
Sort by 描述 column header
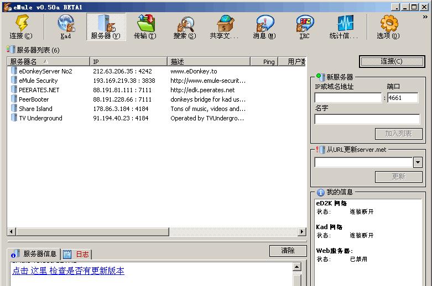click(209, 62)
